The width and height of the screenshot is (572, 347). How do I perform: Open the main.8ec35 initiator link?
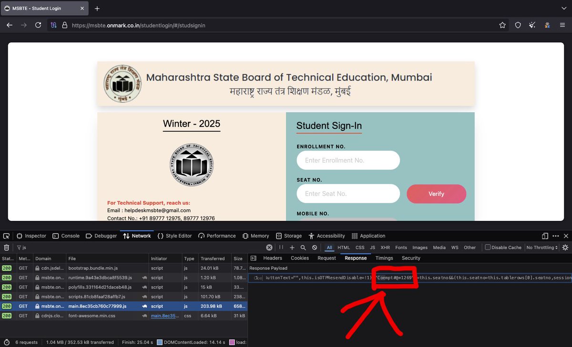[x=164, y=316]
